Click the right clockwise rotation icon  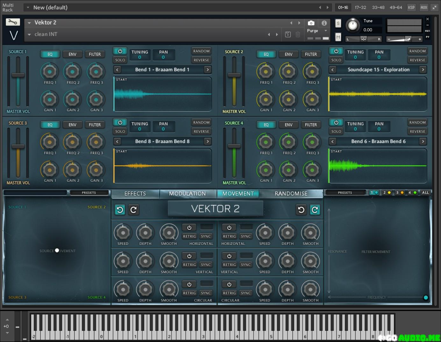315,210
